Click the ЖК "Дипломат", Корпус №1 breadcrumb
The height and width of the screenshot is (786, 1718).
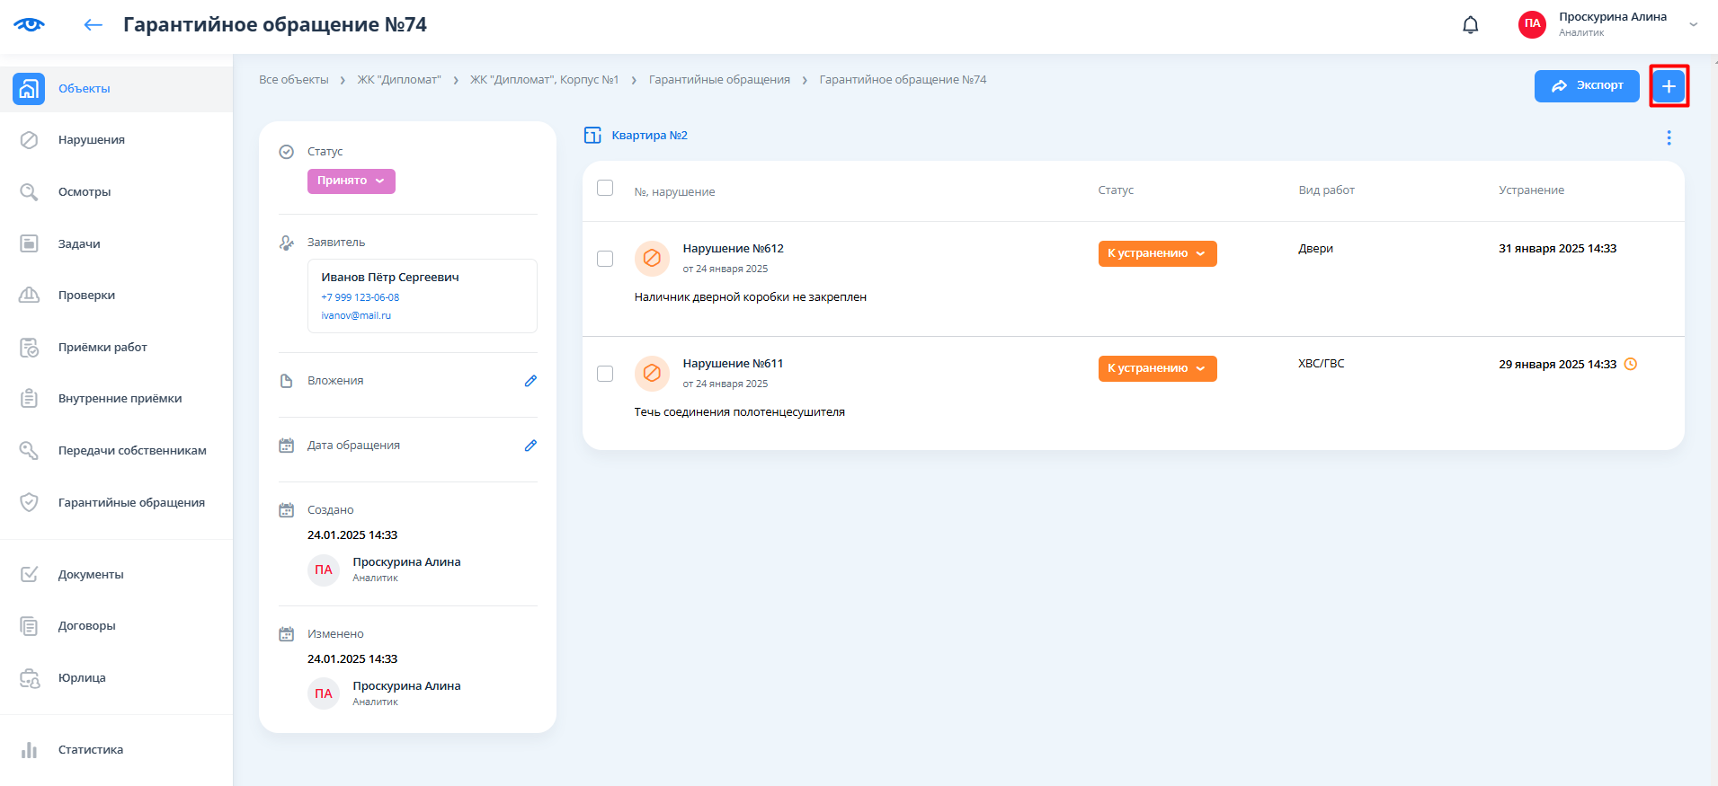click(x=544, y=80)
